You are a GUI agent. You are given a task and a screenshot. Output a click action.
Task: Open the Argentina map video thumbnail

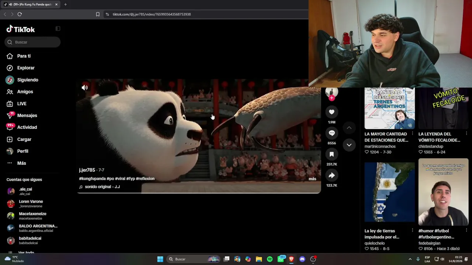coord(389,192)
